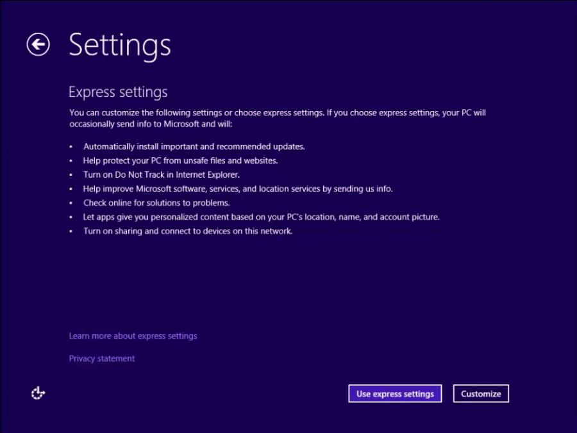Select the unsafe files and websites line
Image resolution: width=577 pixels, height=433 pixels.
click(x=180, y=160)
